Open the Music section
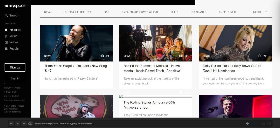 [x=11, y=36]
